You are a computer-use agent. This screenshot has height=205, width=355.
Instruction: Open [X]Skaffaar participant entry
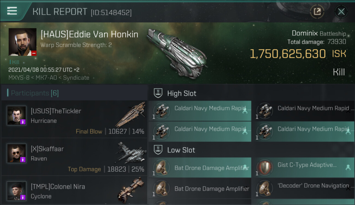(74, 157)
